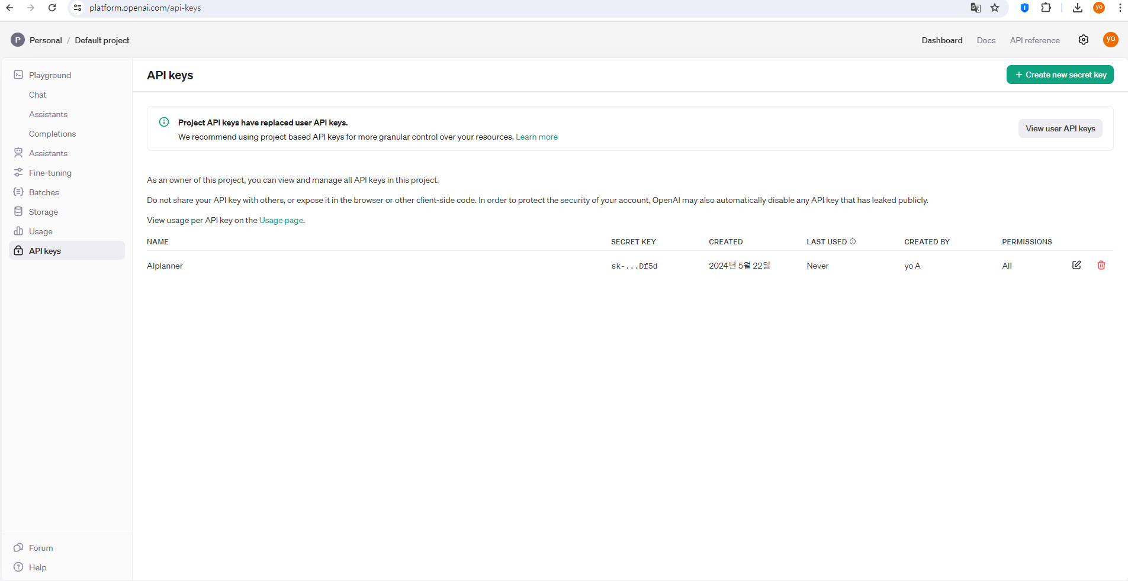The image size is (1128, 581).
Task: Open Storage in the sidebar
Action: pyautogui.click(x=43, y=212)
